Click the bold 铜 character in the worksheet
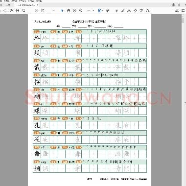Image resolution: width=186 pixels, height=186 pixels. (37, 168)
